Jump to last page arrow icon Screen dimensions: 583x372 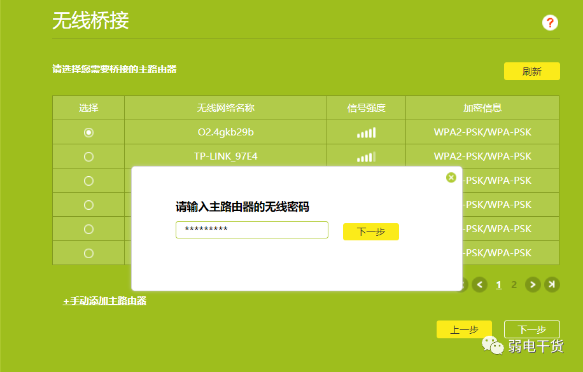[552, 285]
